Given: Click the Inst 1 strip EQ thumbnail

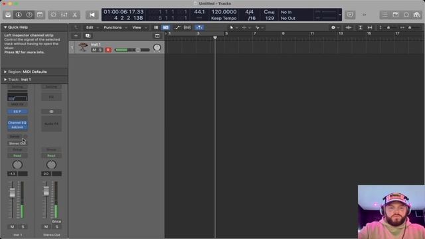Looking at the screenshot, I should pos(17,96).
